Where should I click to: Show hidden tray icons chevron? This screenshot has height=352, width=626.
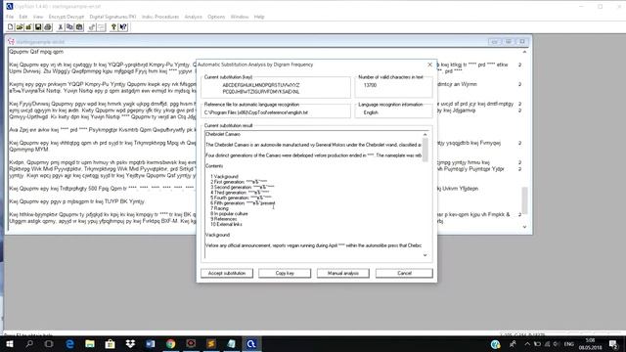click(x=527, y=344)
